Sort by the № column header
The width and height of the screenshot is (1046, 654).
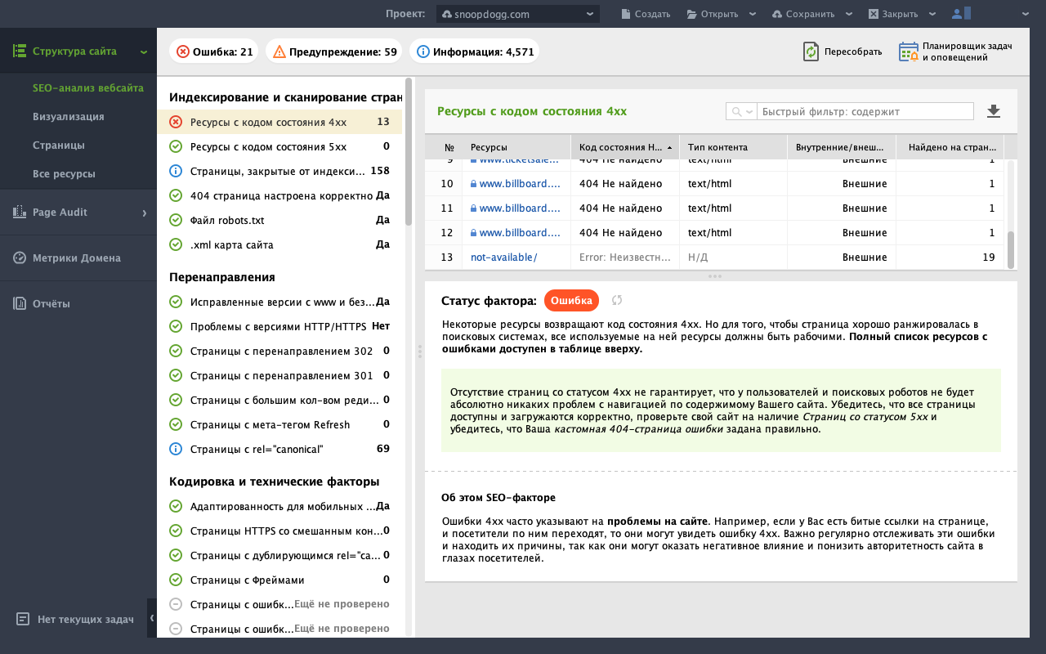(444, 147)
